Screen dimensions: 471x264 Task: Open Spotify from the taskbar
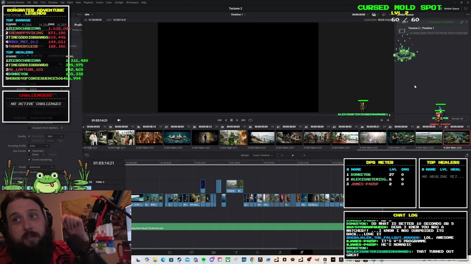click(x=203, y=260)
